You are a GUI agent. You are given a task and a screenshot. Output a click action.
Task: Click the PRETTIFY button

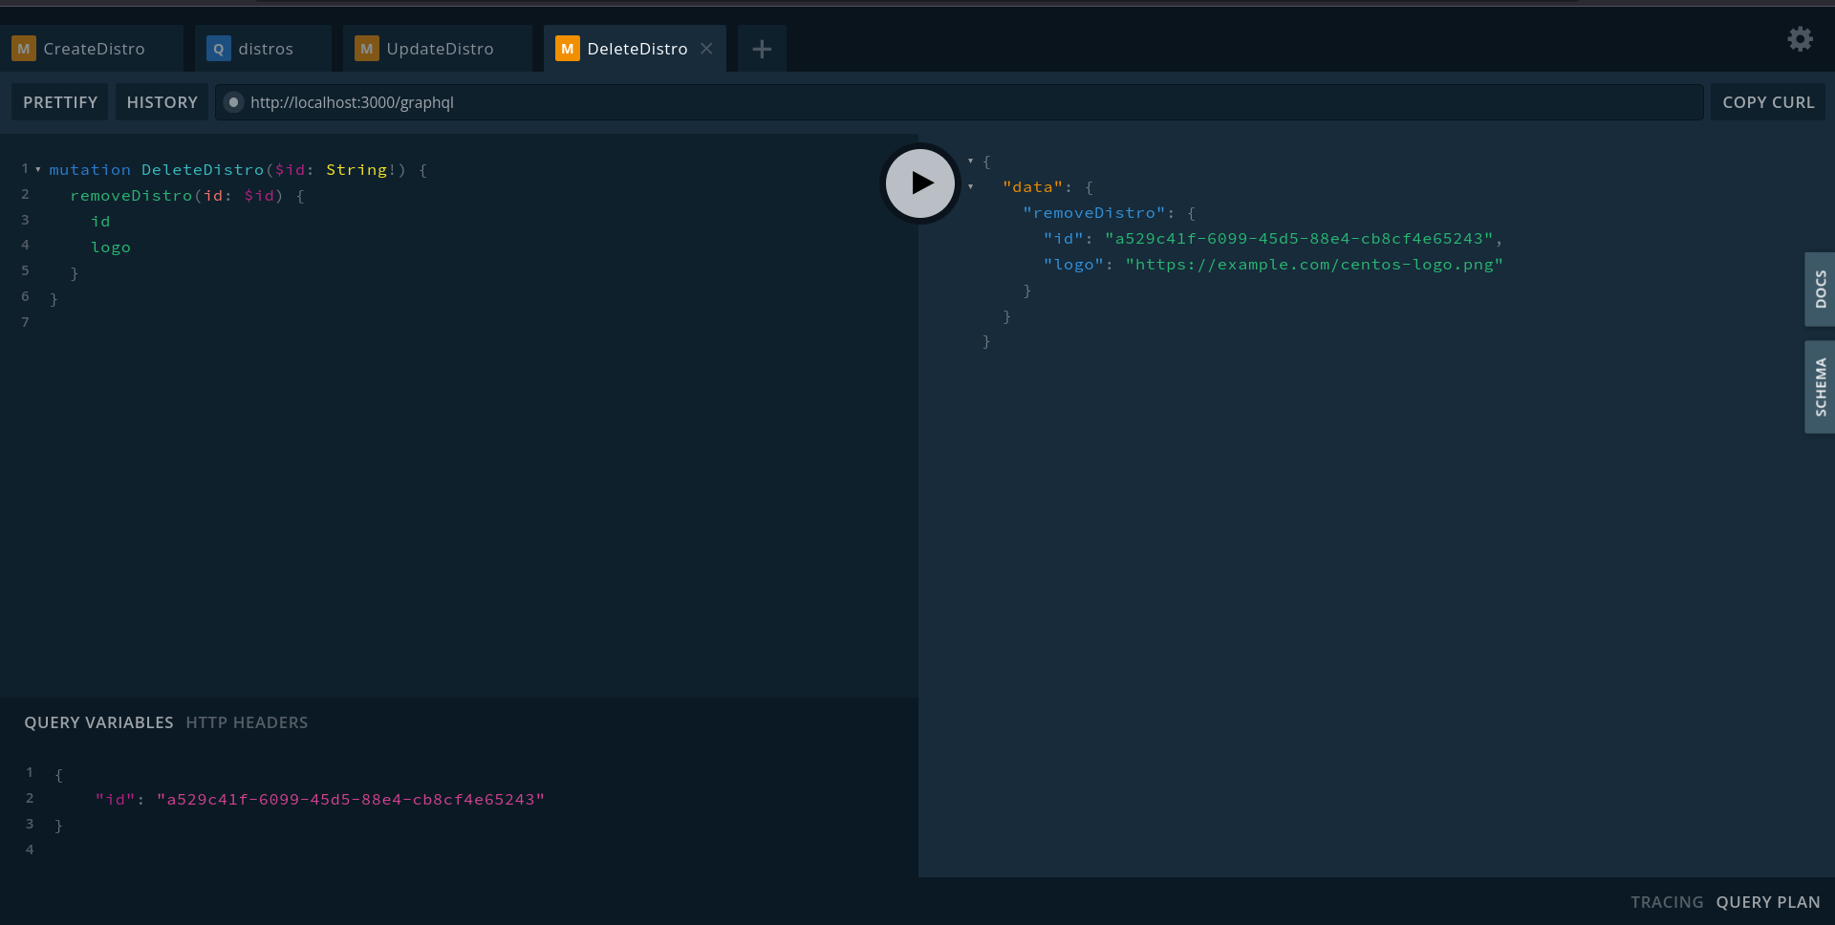60,102
